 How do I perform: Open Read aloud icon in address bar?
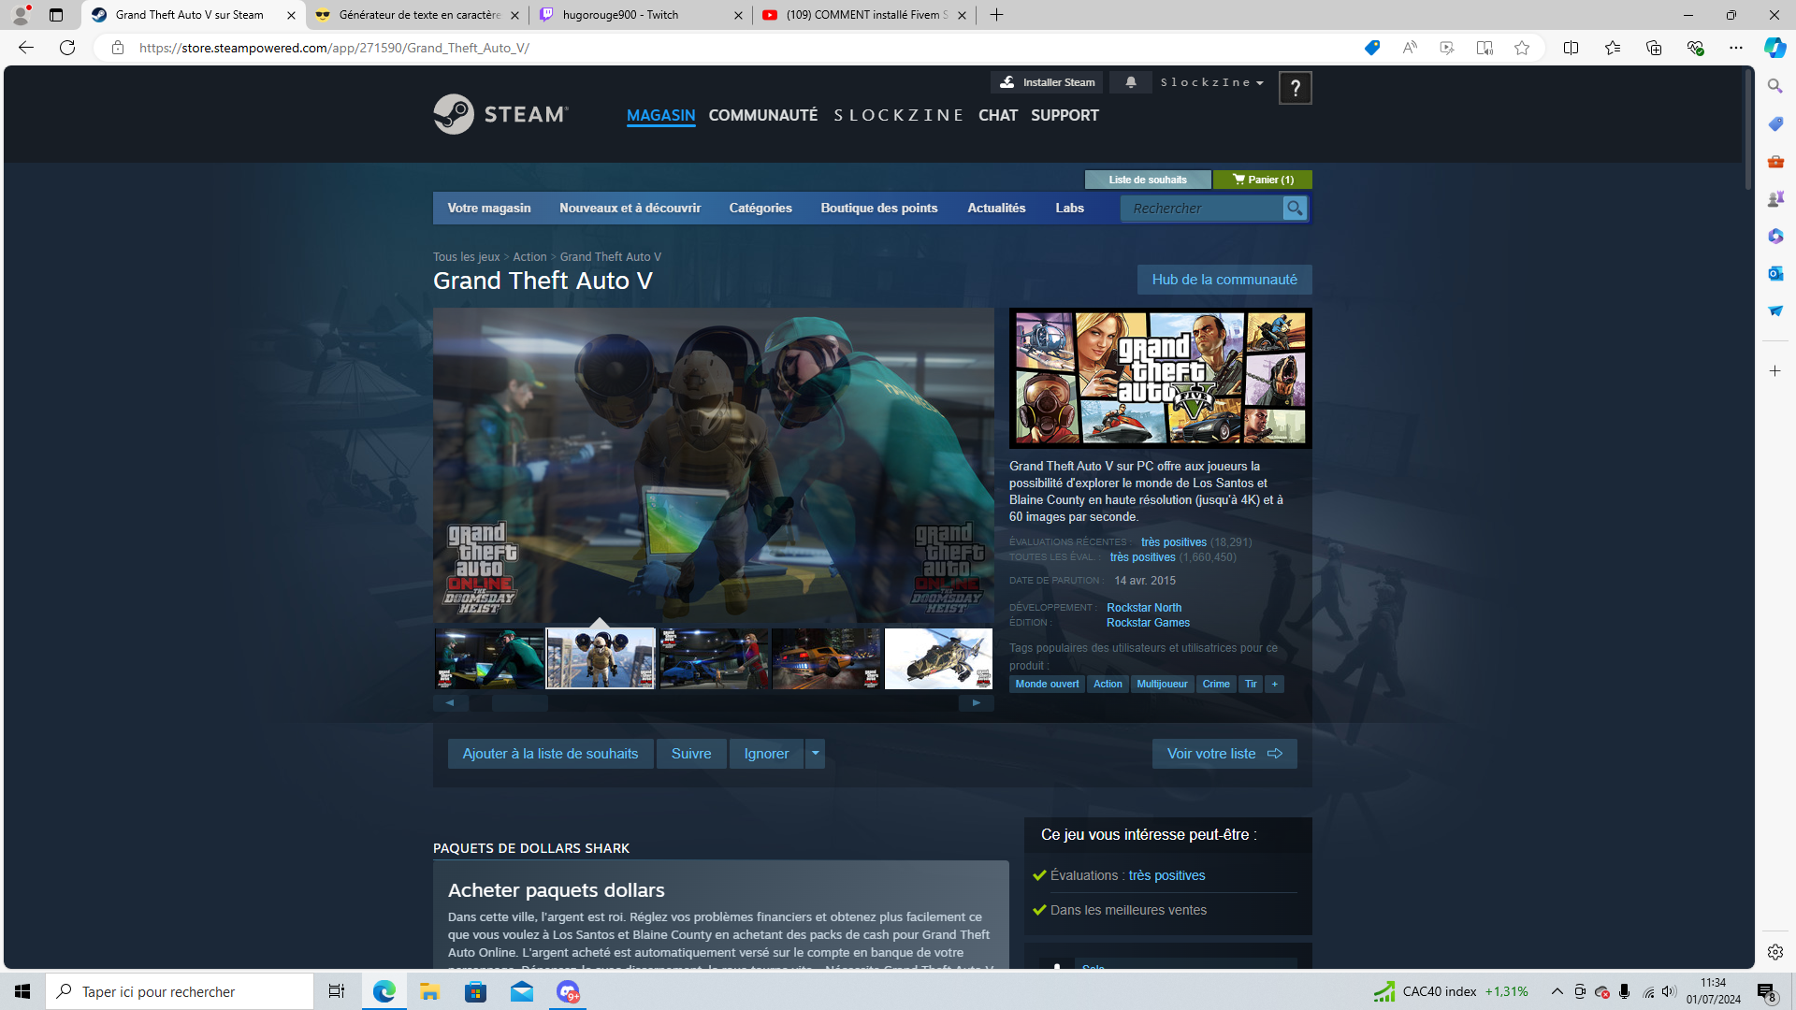[1410, 48]
